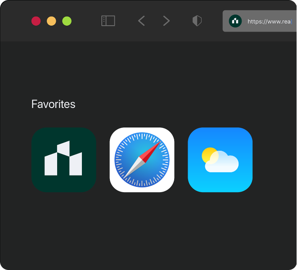Viewport: 297px width, 270px height.
Task: Open the dark green buildings favorite
Action: coord(63,160)
